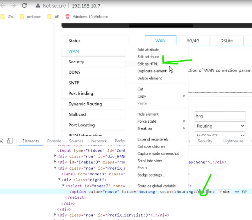Open Port Locating in the sidebar
This screenshot has width=252, height=220.
(x=93, y=125)
